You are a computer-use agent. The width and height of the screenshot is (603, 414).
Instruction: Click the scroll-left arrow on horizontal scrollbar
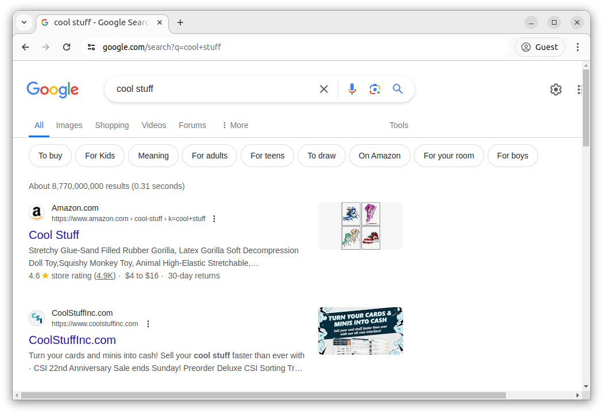(17, 395)
